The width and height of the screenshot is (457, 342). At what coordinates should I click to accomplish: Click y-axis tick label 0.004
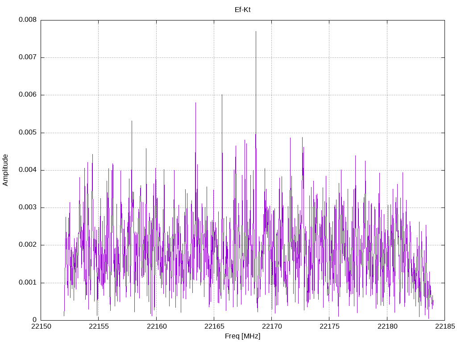[x=28, y=170]
